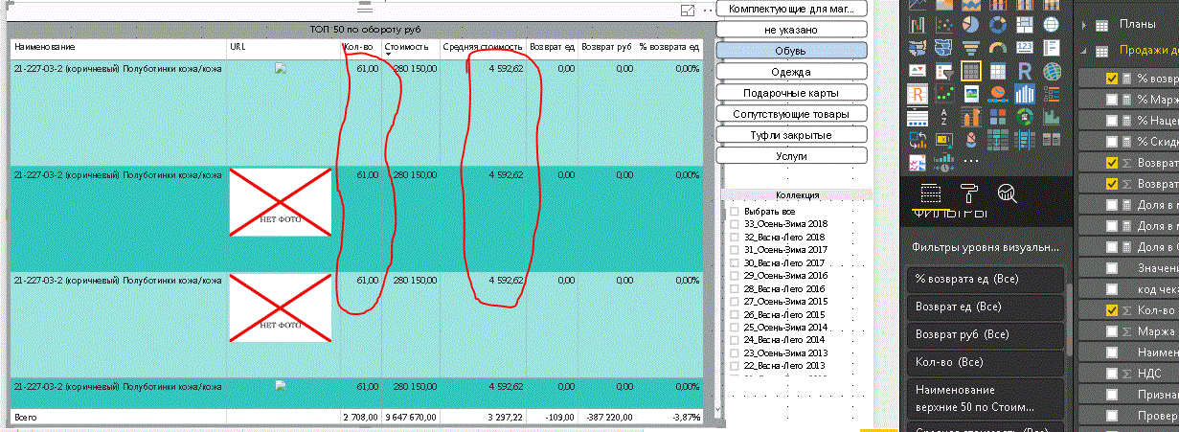1179x432 pixels.
Task: Collapse the 'Продажи' table in fields
Action: [1084, 51]
